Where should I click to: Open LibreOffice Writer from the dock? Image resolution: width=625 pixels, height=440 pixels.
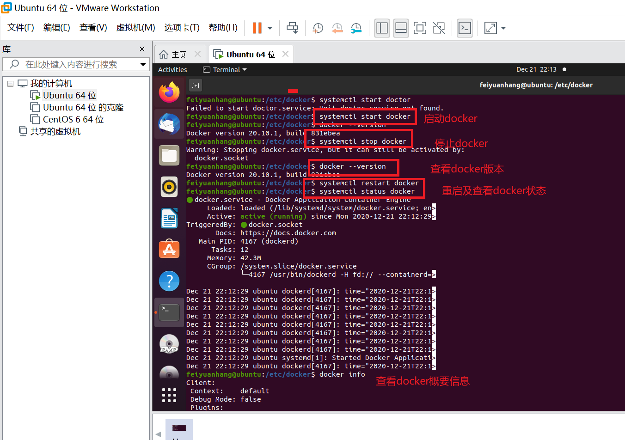[169, 218]
